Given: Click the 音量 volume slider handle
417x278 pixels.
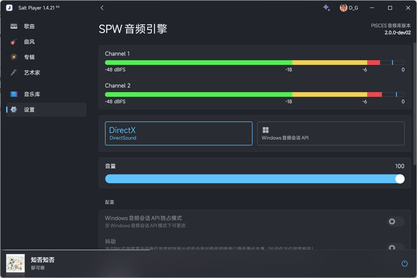Looking at the screenshot, I should (400, 179).
